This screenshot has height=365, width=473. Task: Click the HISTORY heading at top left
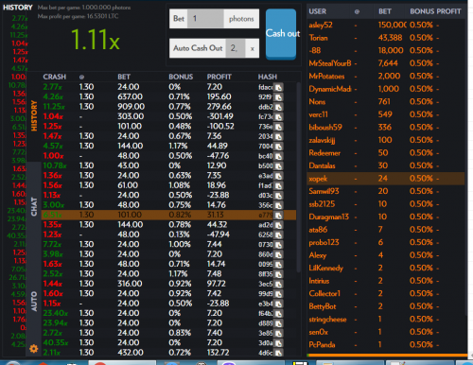click(x=18, y=8)
